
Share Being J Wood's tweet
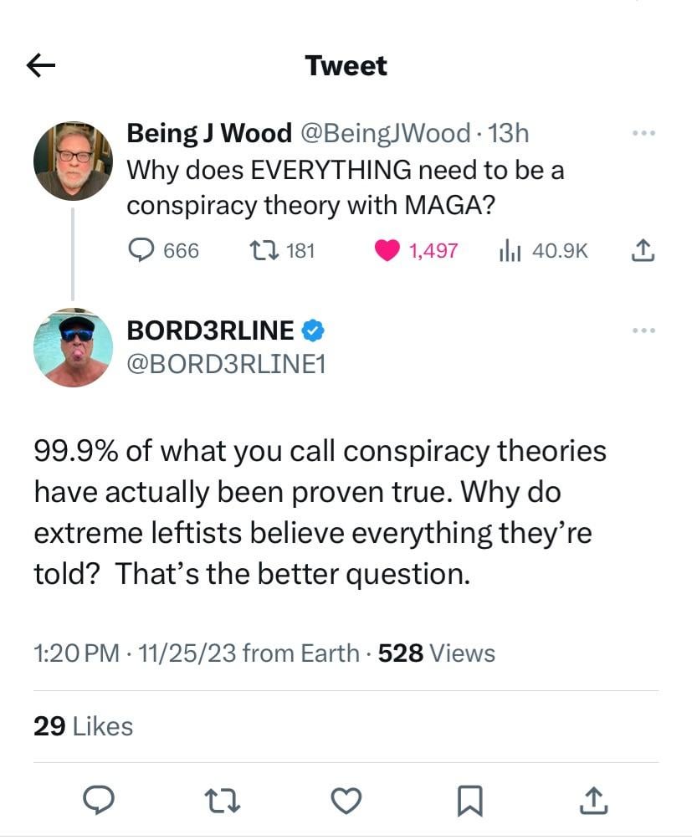641,250
